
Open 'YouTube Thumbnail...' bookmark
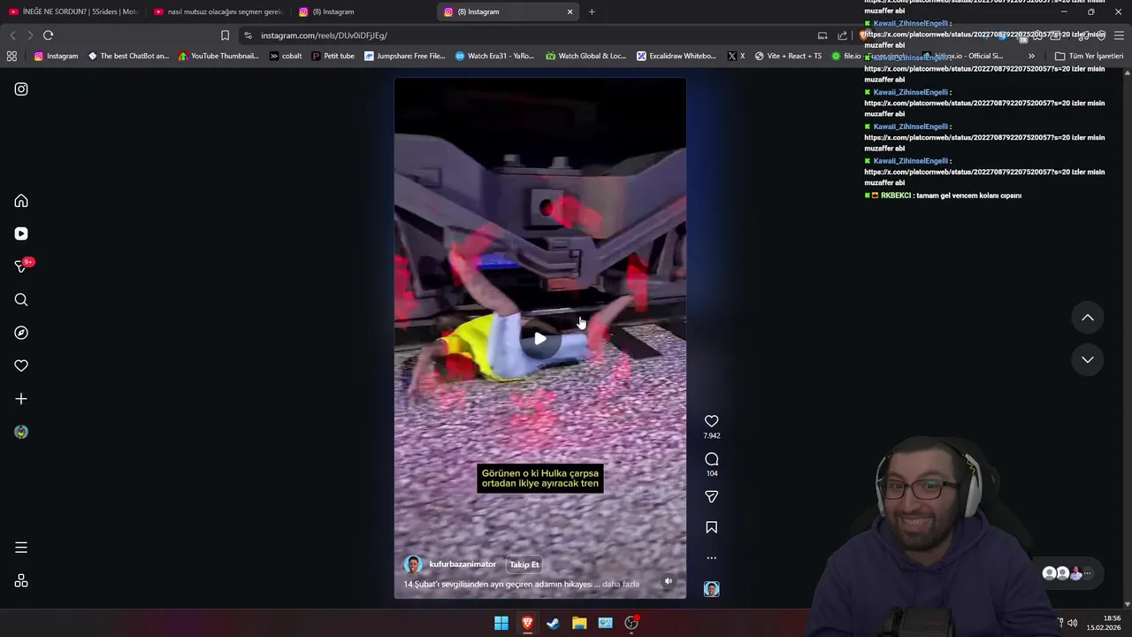point(218,56)
